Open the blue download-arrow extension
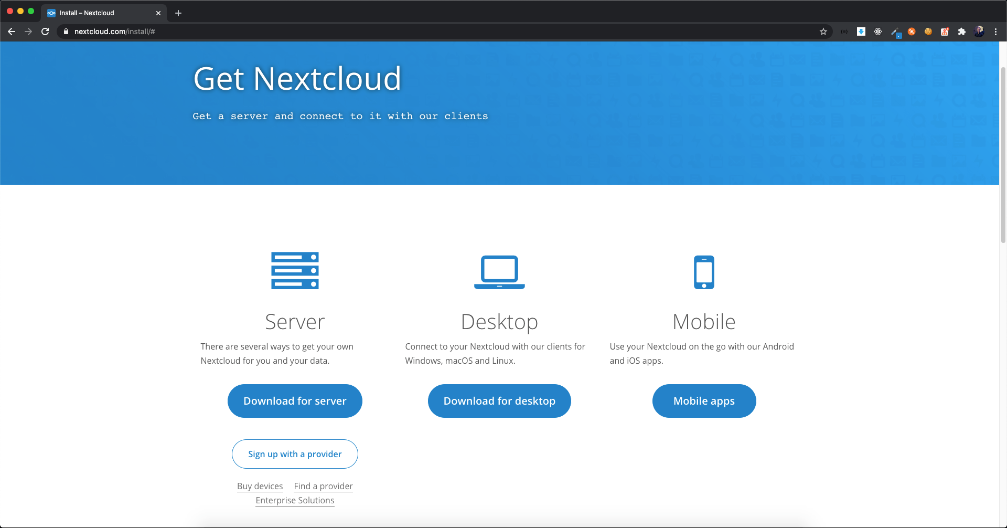This screenshot has width=1007, height=528. point(861,31)
